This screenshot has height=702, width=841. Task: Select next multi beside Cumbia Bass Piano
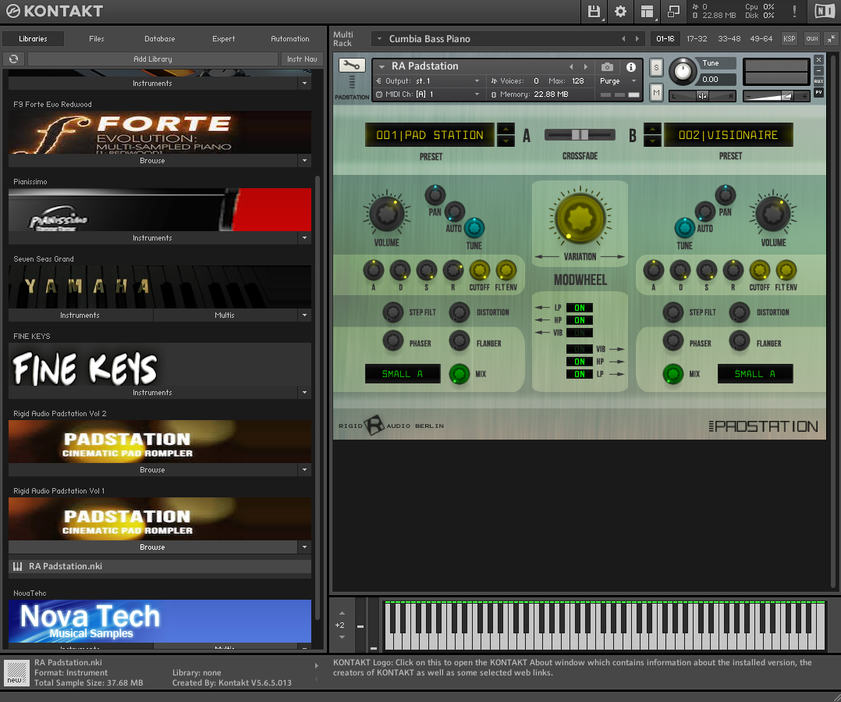pos(637,38)
